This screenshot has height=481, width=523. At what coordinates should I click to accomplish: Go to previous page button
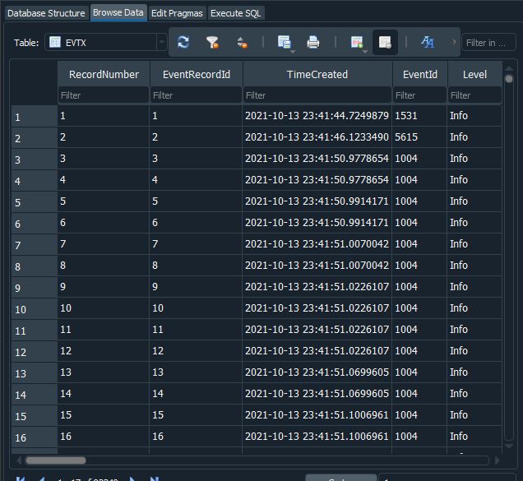[x=42, y=479]
